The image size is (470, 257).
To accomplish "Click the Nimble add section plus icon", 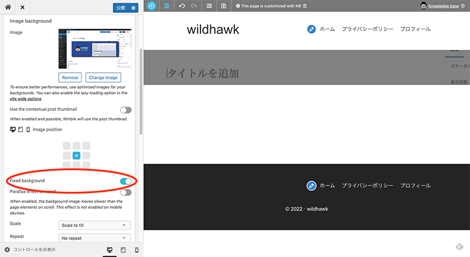I will 152,6.
